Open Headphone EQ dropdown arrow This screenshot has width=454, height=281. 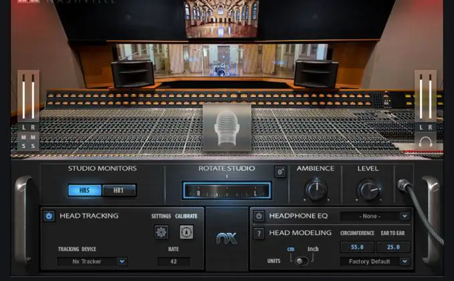point(405,216)
